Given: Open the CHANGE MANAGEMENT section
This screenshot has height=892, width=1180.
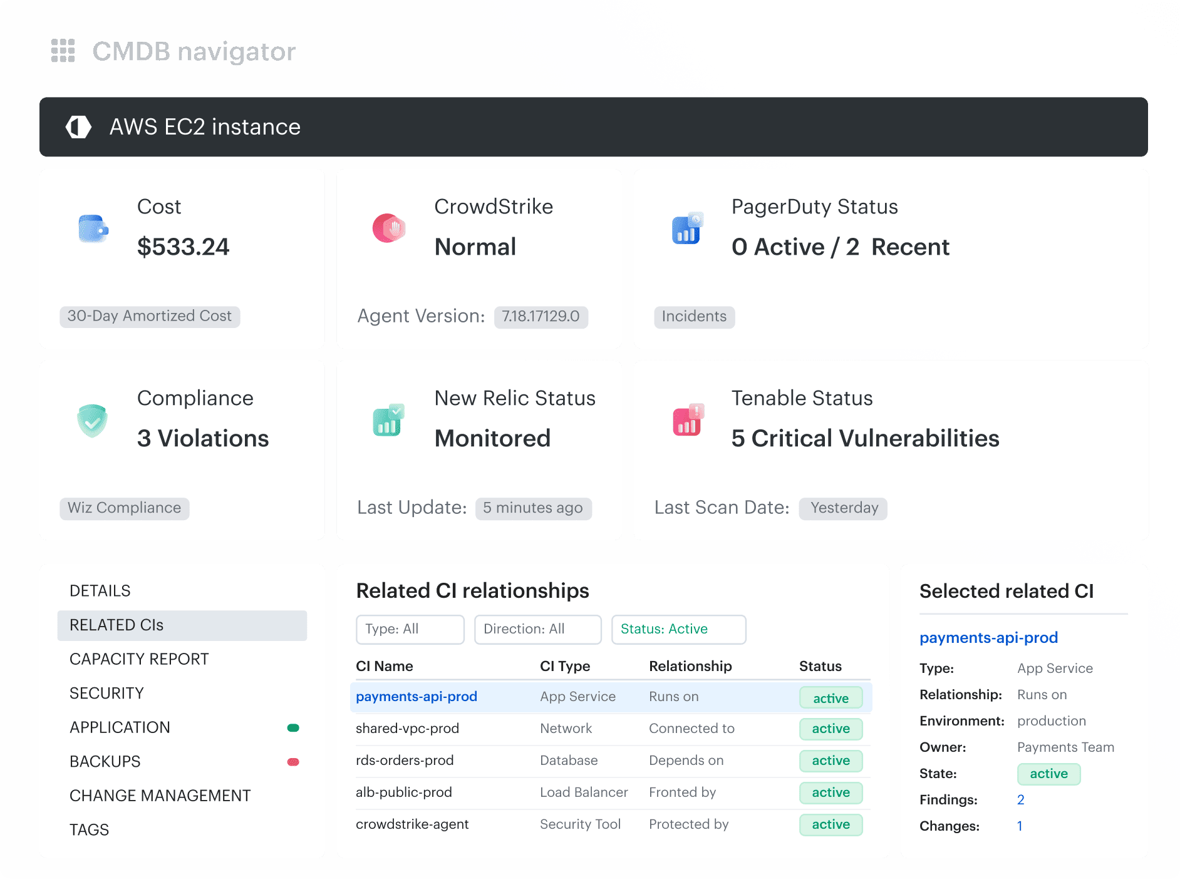Looking at the screenshot, I should (160, 796).
